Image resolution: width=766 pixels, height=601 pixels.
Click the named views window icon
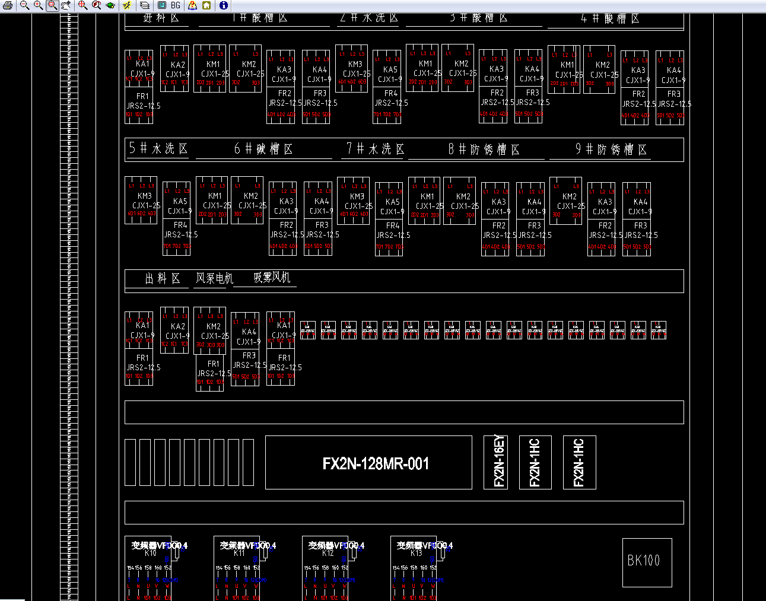[161, 5]
